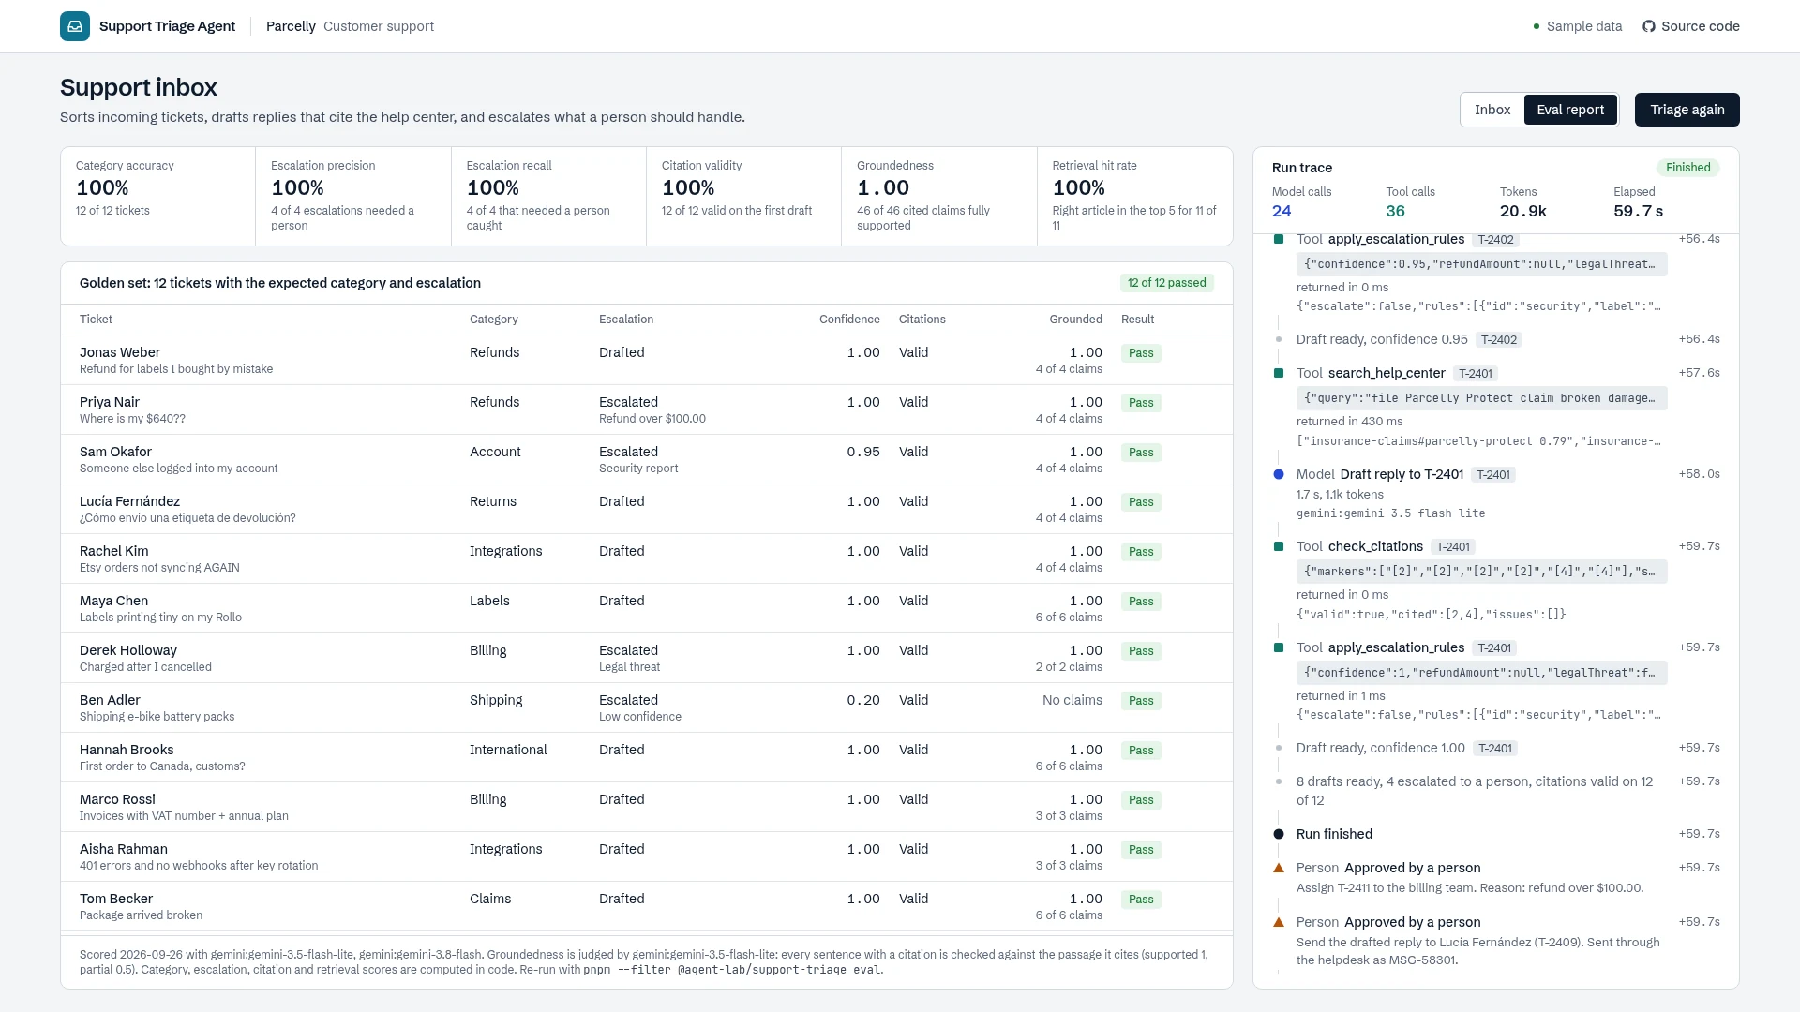Click the 12 of 12 passed badge
Viewport: 1800px width, 1012px height.
pos(1167,283)
